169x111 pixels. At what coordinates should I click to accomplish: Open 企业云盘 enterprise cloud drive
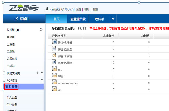[12, 105]
